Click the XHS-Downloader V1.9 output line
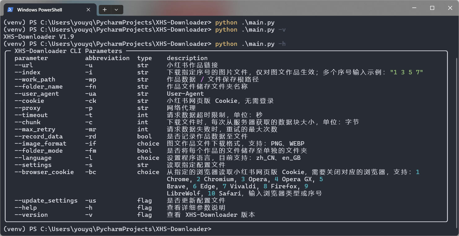 (x=39, y=37)
